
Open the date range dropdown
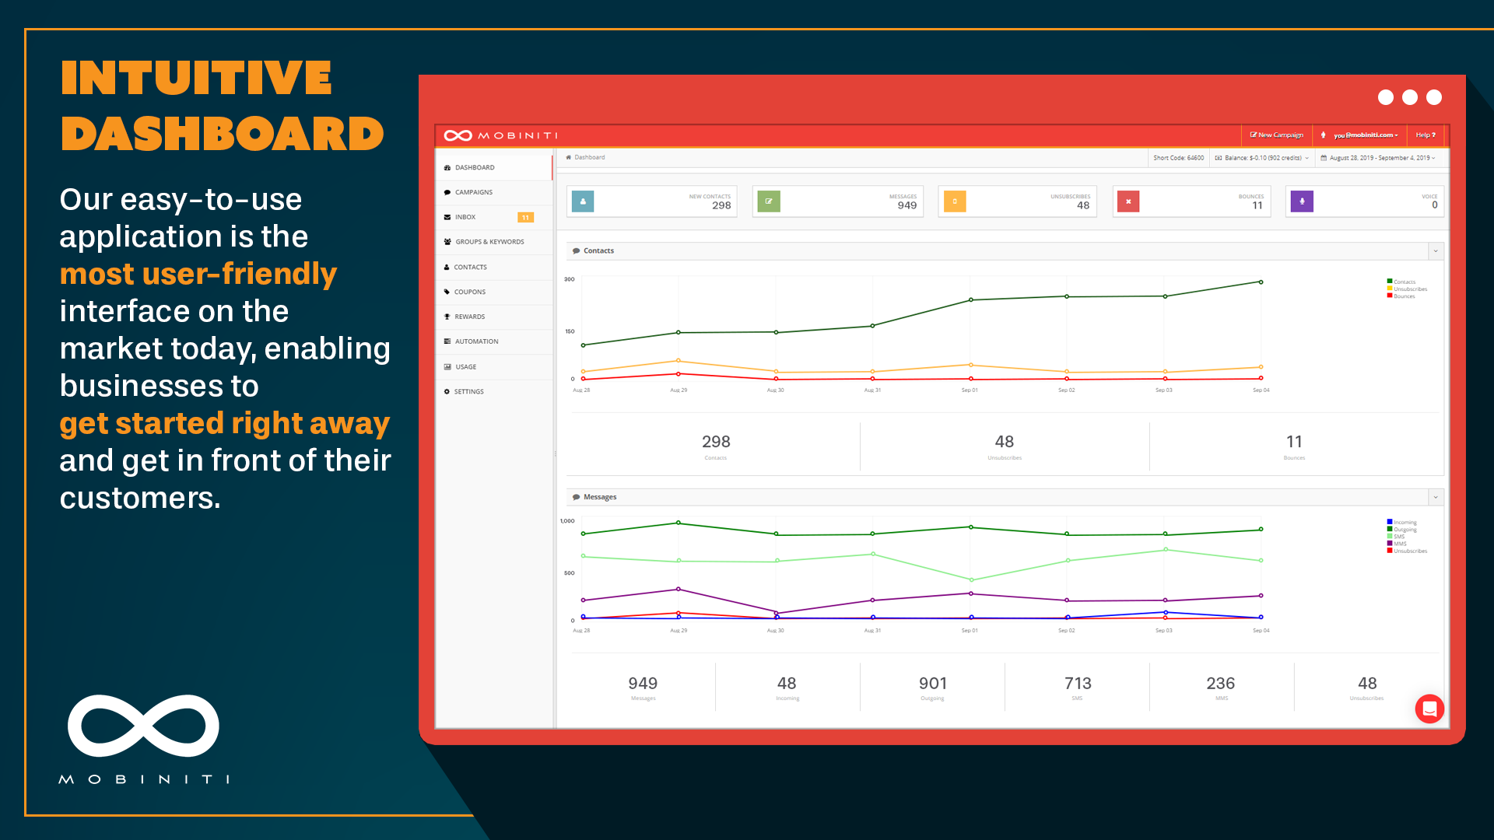pyautogui.click(x=1378, y=158)
